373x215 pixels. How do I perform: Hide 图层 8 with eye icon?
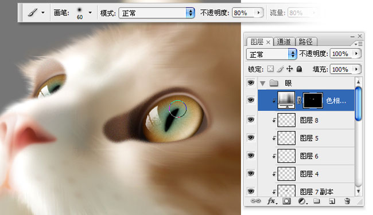251,120
